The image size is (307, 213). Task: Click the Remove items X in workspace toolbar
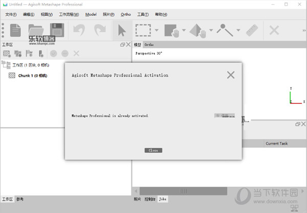[76, 53]
